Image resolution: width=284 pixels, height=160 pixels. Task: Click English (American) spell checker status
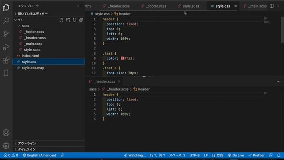39,155
